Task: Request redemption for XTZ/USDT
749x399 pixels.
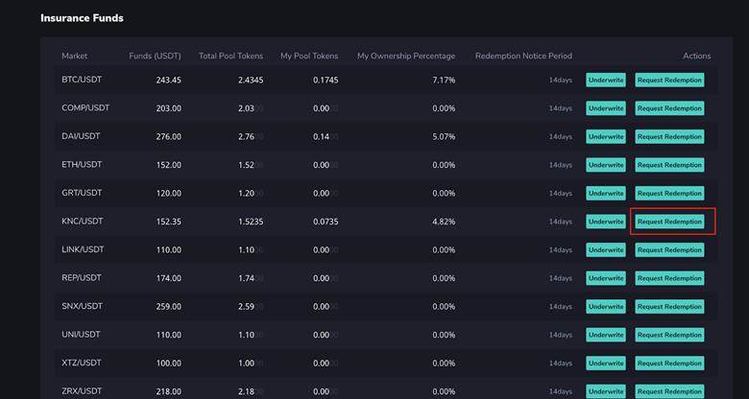Action: point(669,364)
